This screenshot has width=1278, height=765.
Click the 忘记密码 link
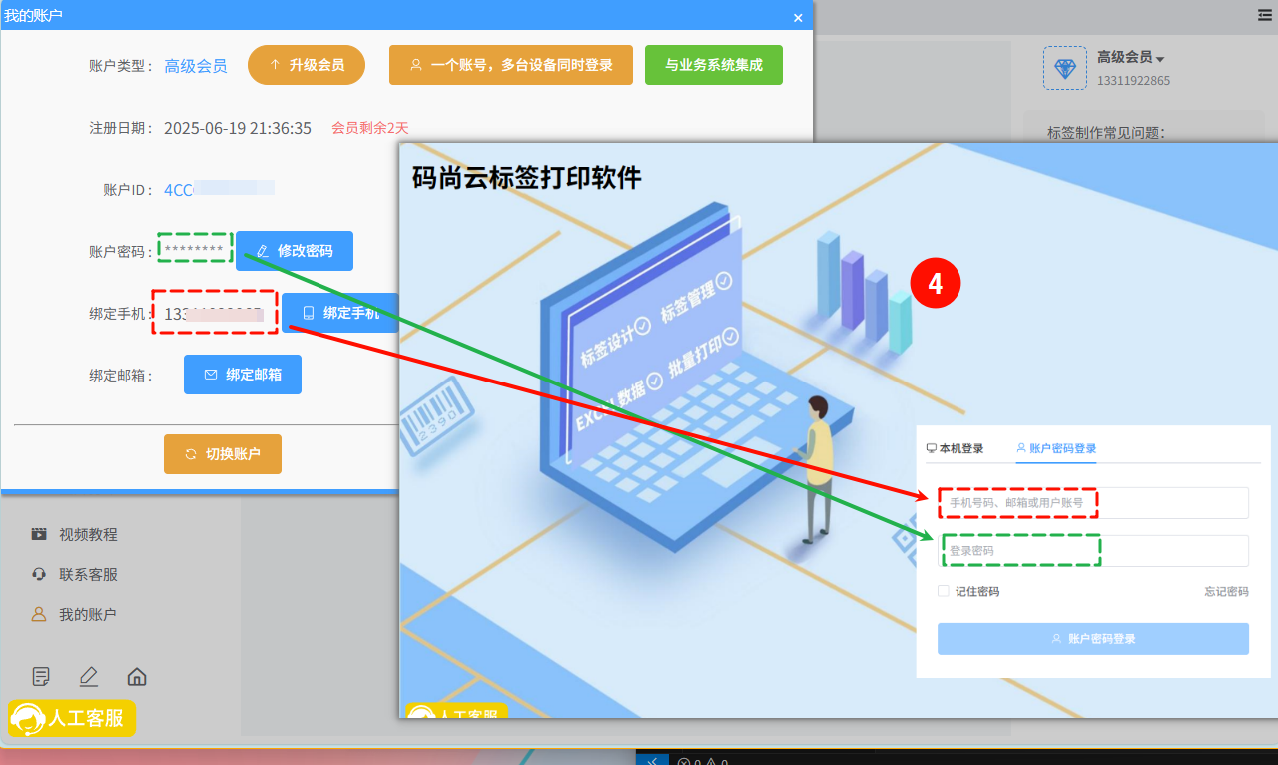coord(1226,592)
